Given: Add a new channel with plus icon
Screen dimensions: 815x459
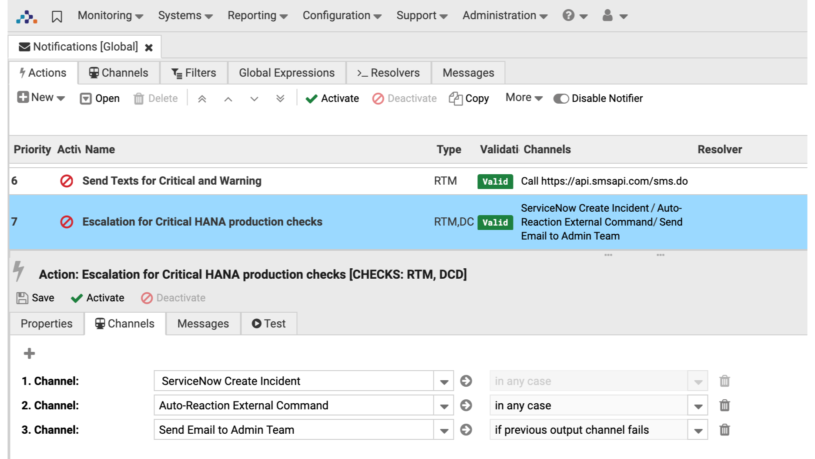Looking at the screenshot, I should coord(29,353).
